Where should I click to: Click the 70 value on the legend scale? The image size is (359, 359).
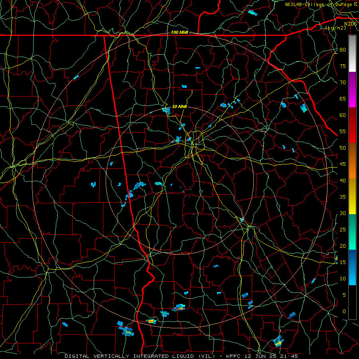click(x=343, y=83)
